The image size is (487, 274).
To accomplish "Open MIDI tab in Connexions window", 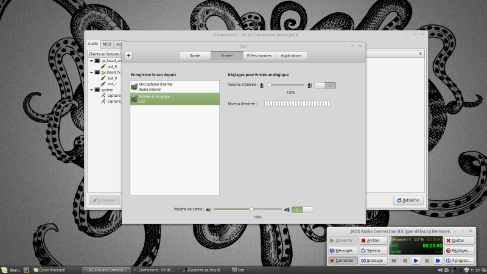I will tap(107, 44).
